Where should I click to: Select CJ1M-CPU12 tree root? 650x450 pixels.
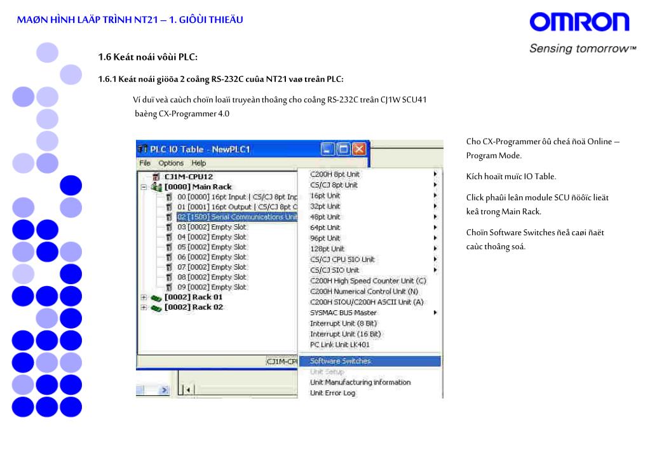click(x=189, y=177)
